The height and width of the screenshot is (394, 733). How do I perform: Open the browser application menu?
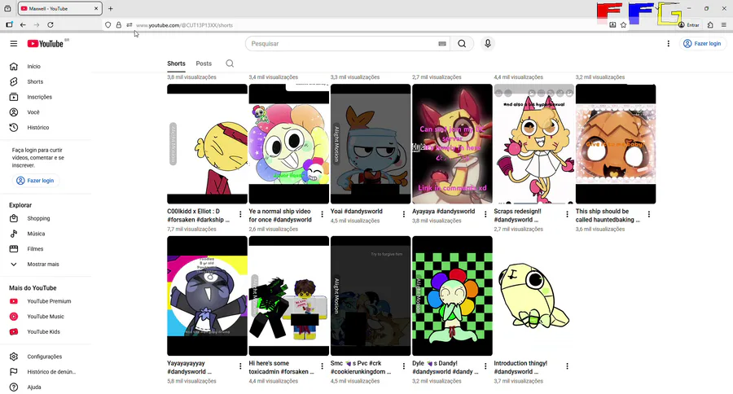(724, 25)
